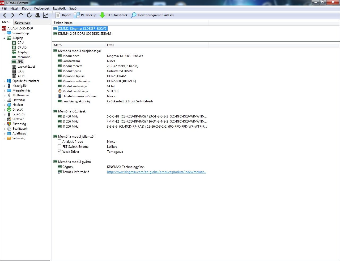Screen dimensions: 340x261
Task: Click the DirectX Xbox icon
Action: click(x=9, y=109)
